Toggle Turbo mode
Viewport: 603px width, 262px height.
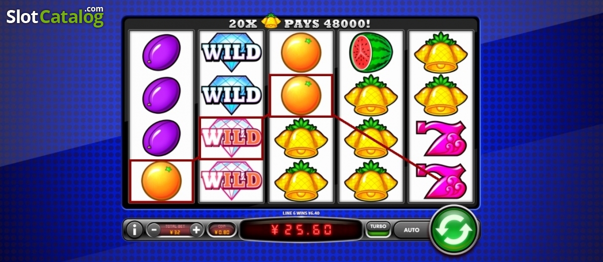pyautogui.click(x=378, y=229)
